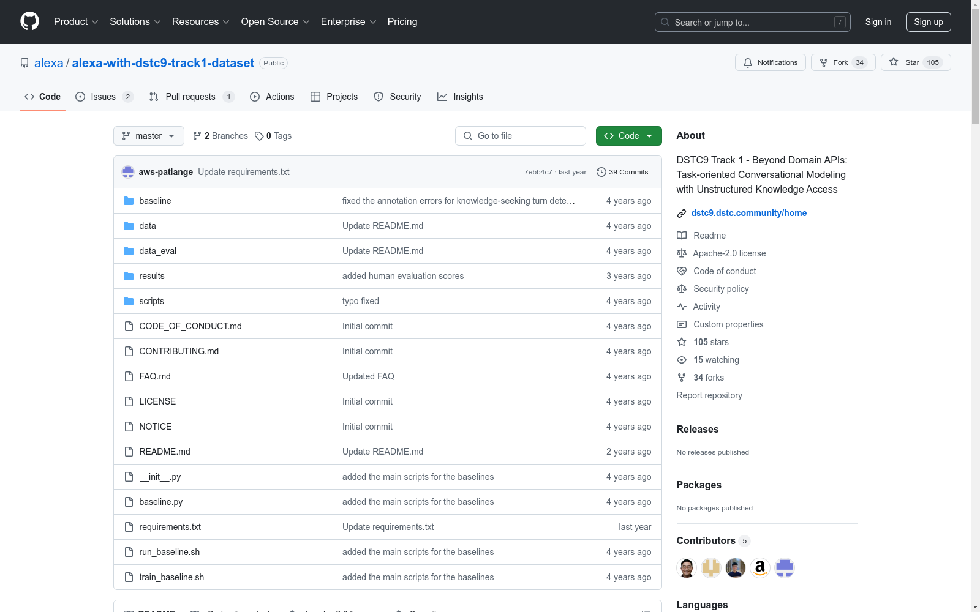The height and width of the screenshot is (612, 980).
Task: Click the scripts folder icon
Action: tap(129, 301)
